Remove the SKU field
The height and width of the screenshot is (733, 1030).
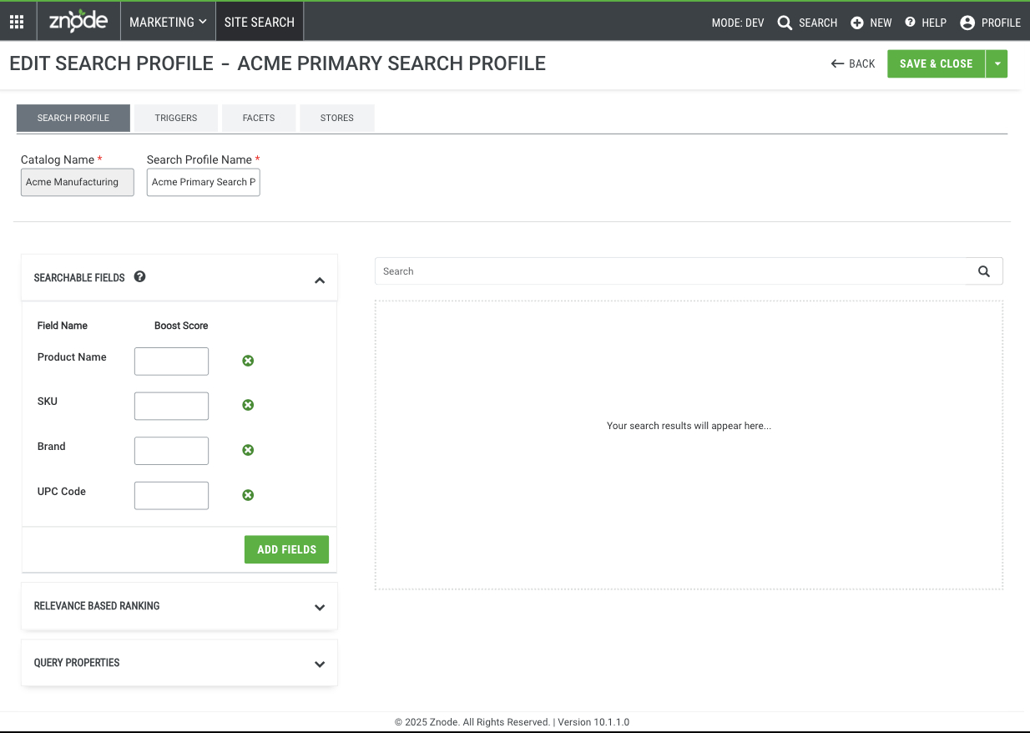click(248, 405)
